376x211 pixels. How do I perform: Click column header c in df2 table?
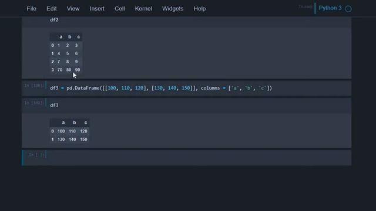[x=78, y=37]
